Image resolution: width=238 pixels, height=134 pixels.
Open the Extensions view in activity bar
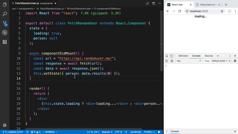(4, 42)
